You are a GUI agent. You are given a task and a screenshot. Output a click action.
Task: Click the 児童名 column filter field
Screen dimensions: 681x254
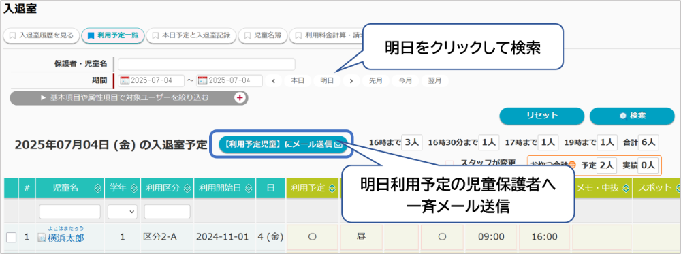coord(70,212)
